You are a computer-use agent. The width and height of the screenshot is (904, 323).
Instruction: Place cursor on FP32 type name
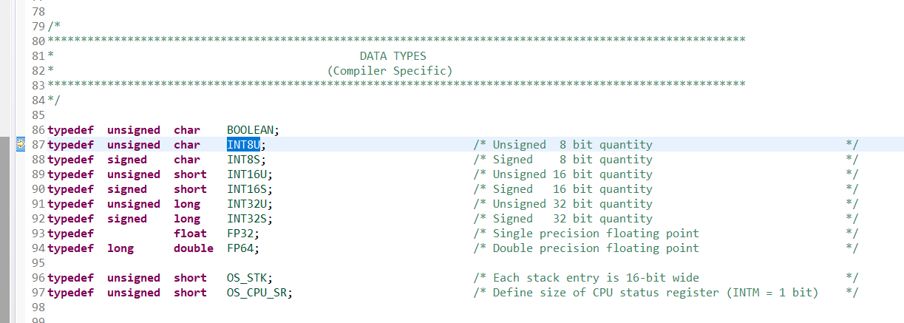[240, 234]
